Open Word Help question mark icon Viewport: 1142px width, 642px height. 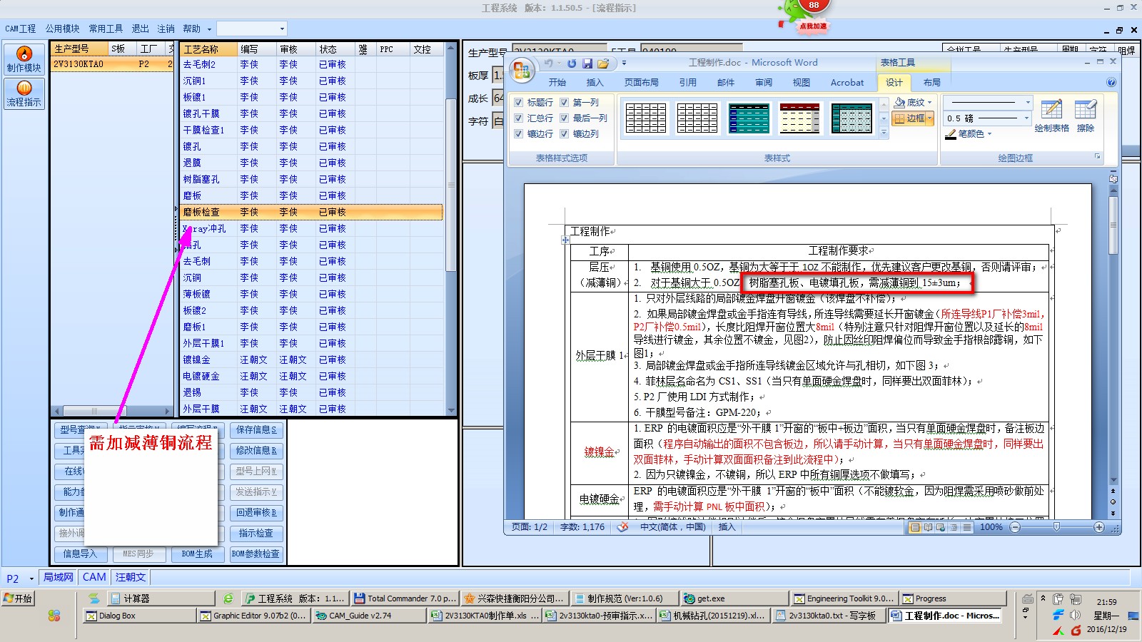(x=1111, y=82)
